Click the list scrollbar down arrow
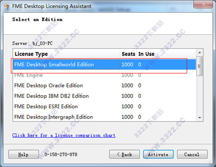 coord(199,118)
